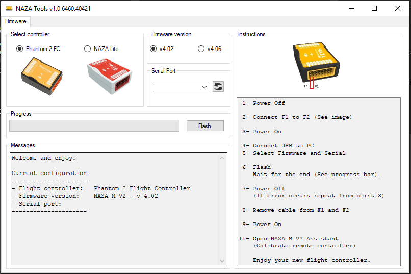Click instruction 'Connect USB to PC'
The height and width of the screenshot is (274, 411).
click(x=278, y=146)
